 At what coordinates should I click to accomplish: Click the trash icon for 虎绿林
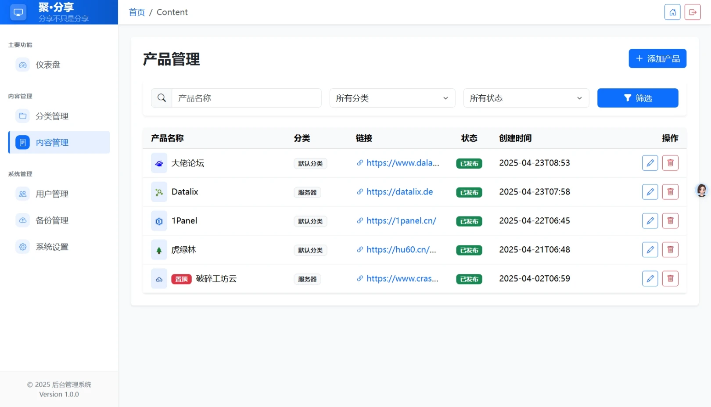point(670,250)
